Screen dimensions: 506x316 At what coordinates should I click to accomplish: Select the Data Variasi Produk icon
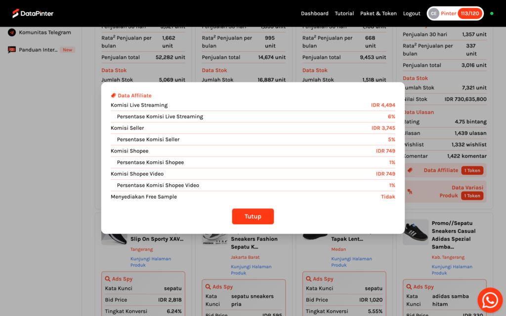coord(409,192)
